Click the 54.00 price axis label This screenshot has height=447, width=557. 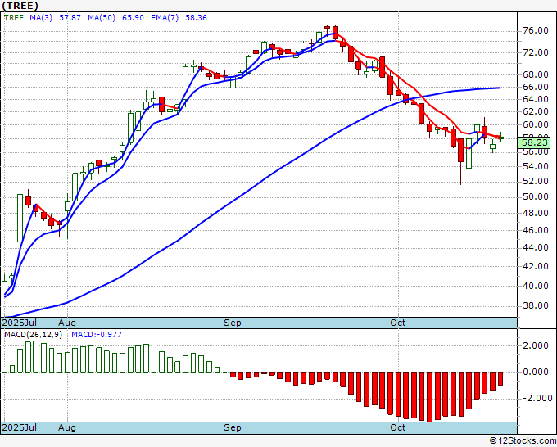536,166
